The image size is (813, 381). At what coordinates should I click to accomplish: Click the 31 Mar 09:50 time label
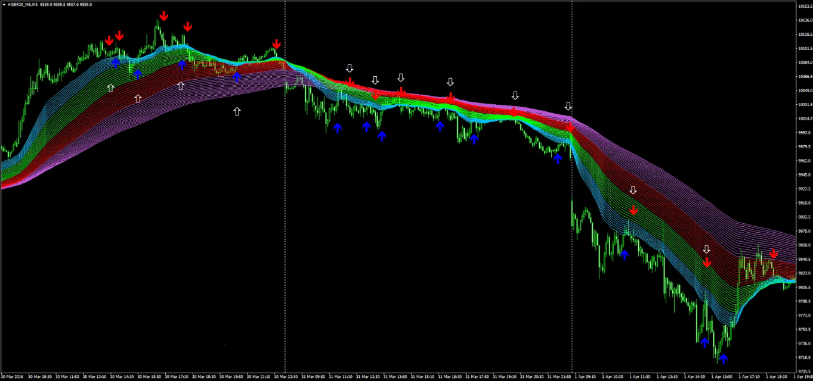(314, 377)
